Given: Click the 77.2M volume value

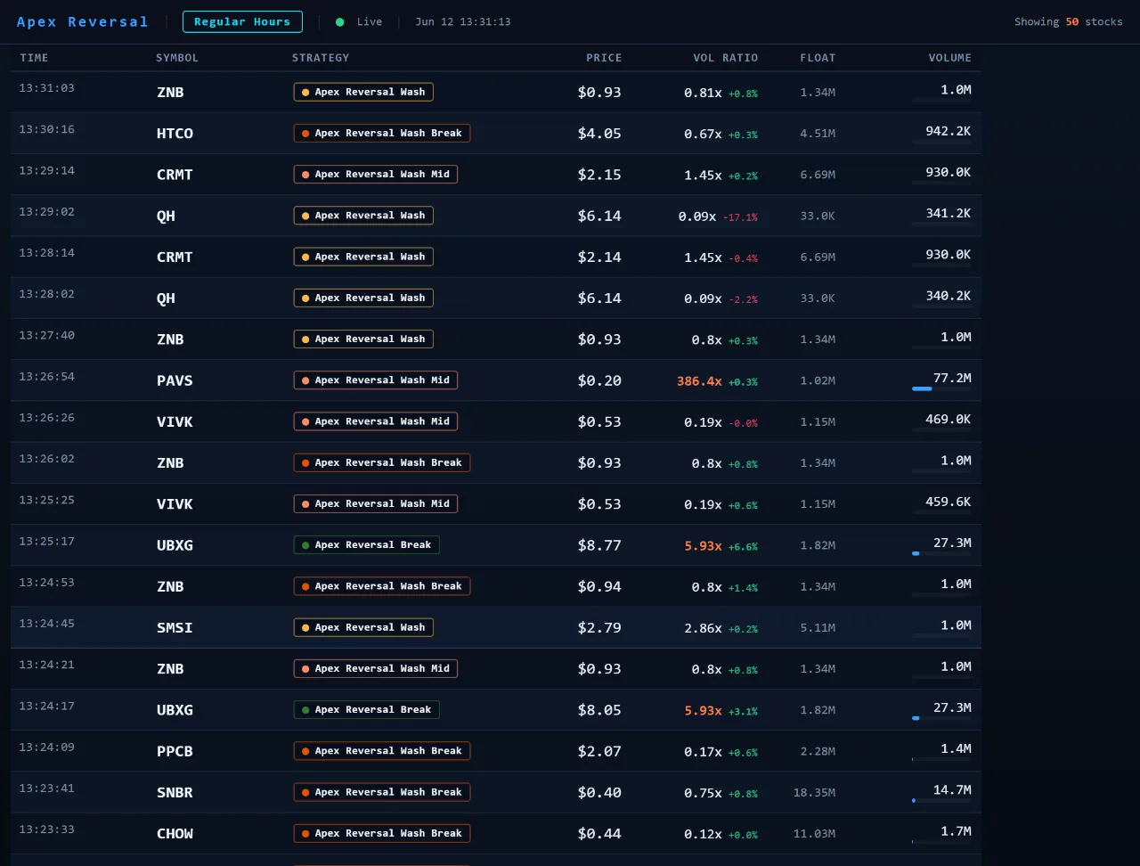Looking at the screenshot, I should click(x=952, y=378).
